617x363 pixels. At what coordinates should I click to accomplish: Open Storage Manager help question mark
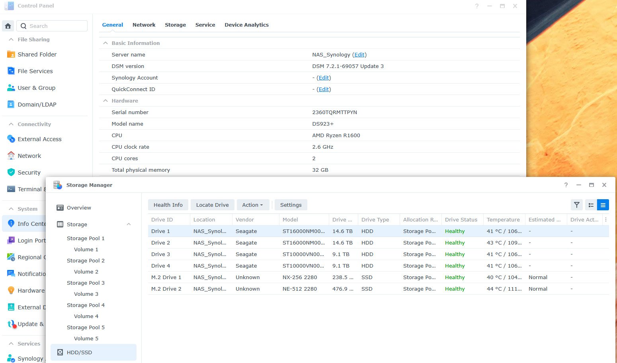pyautogui.click(x=566, y=185)
